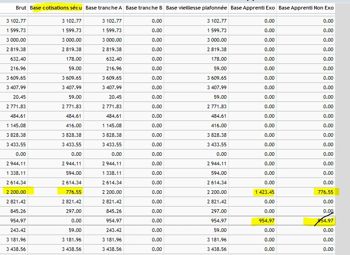This screenshot has width=350, height=255.
Task: Select 3 433.55 in the Brut column
Action: [16, 144]
